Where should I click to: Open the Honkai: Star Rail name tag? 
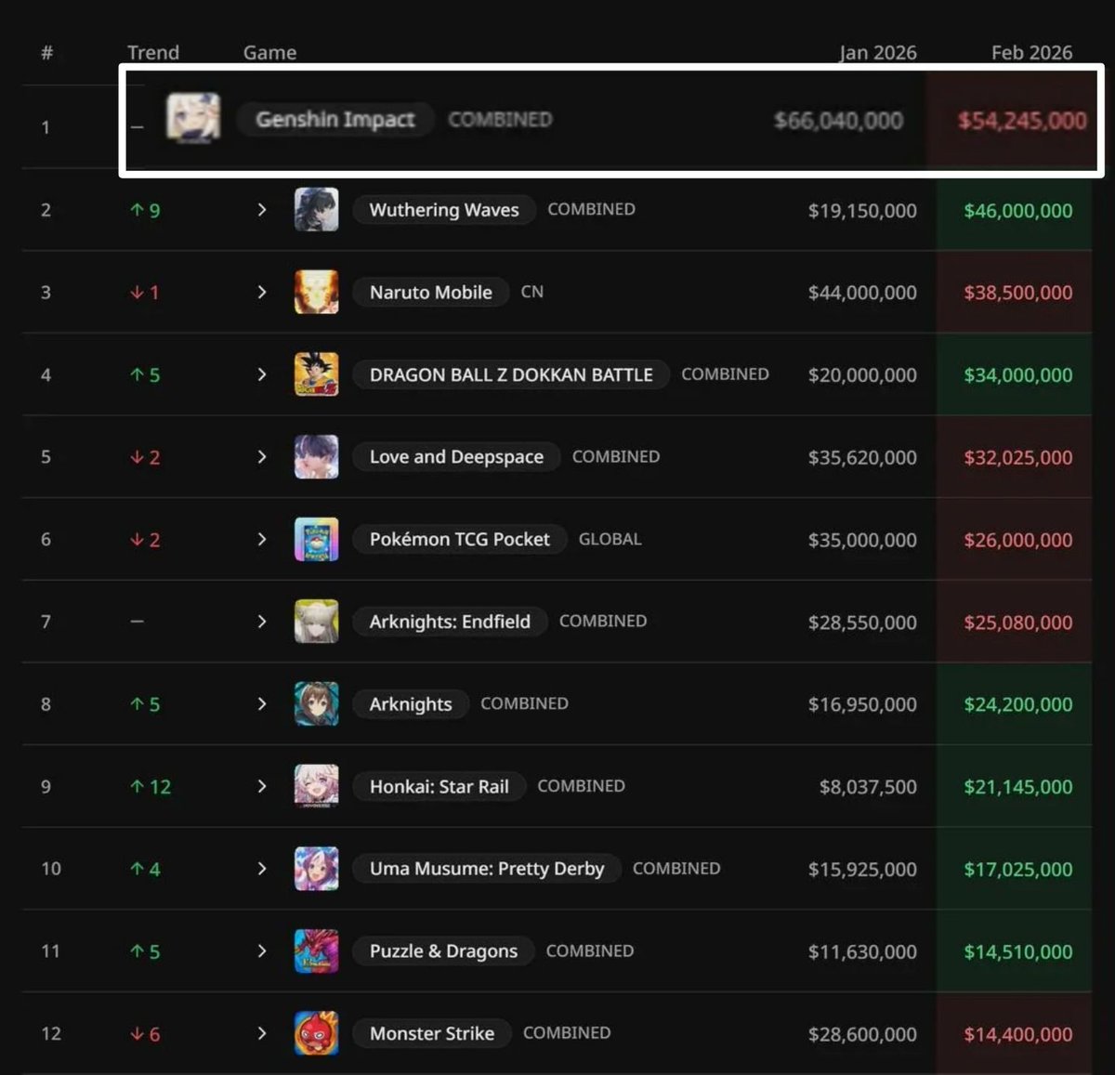439,786
